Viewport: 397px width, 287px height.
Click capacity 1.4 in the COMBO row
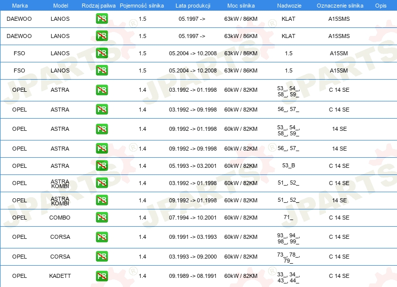(142, 218)
